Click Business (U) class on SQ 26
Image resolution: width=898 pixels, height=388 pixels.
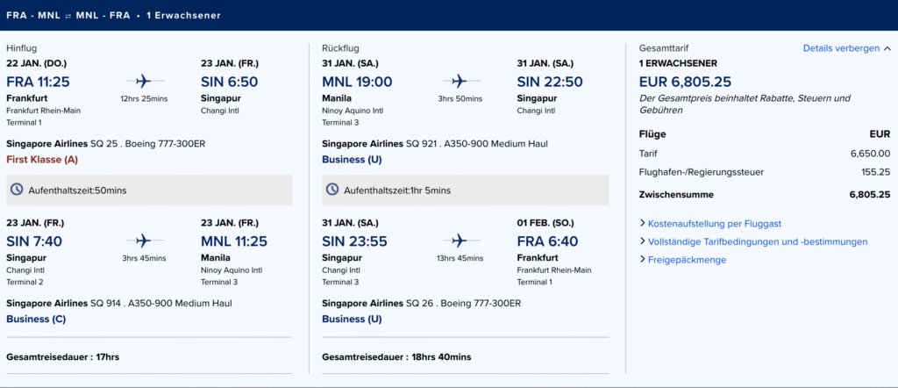click(x=353, y=319)
